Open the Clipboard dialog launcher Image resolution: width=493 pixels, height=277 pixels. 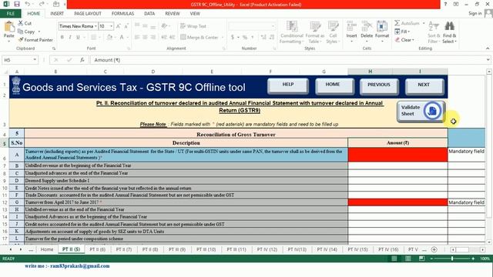click(54, 48)
